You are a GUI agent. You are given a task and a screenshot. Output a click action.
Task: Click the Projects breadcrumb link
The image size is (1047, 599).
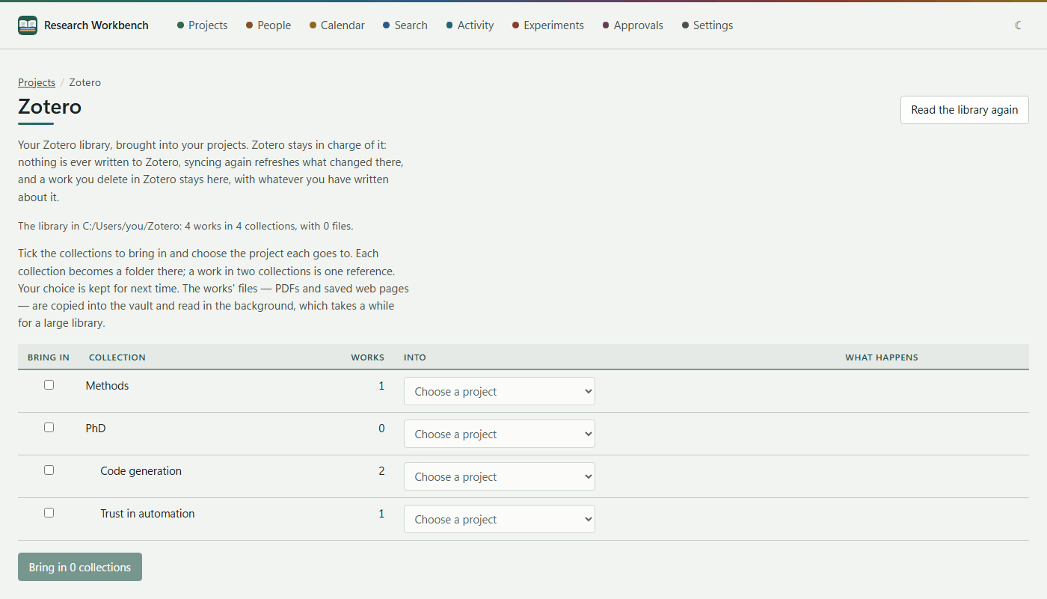tap(37, 82)
